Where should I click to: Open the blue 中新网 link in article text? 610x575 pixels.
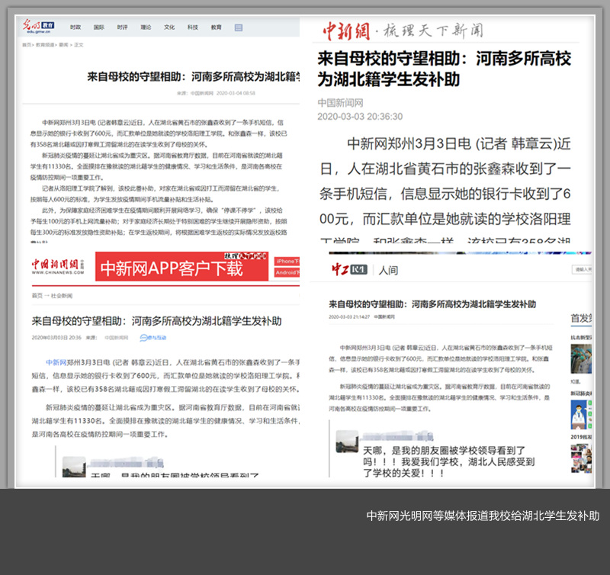pos(56,363)
